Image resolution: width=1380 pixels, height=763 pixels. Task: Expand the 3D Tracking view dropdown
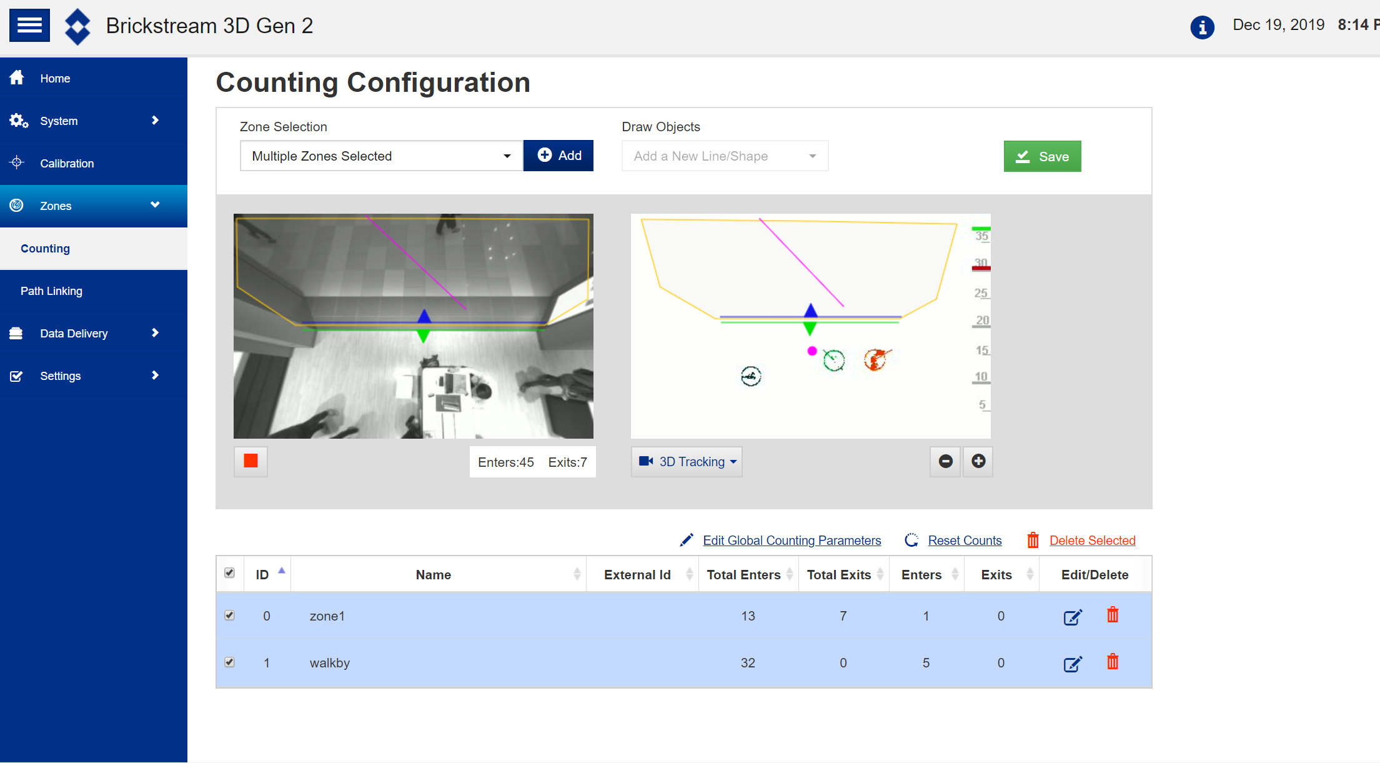[687, 462]
